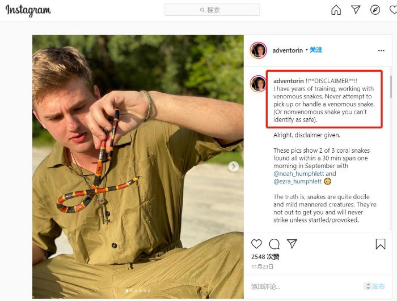Go to the Instagram home feed icon
Viewport: 397px width, 301px height.
coord(336,10)
